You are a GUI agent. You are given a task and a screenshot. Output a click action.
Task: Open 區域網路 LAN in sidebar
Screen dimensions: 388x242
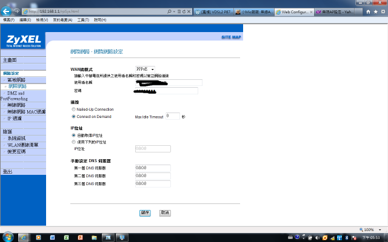[x=16, y=80]
